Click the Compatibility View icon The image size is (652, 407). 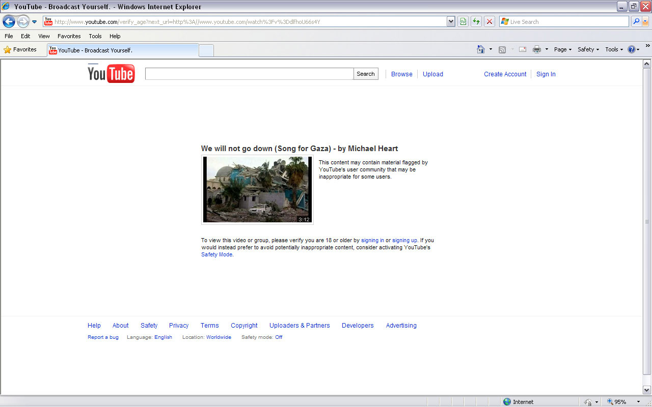[463, 22]
